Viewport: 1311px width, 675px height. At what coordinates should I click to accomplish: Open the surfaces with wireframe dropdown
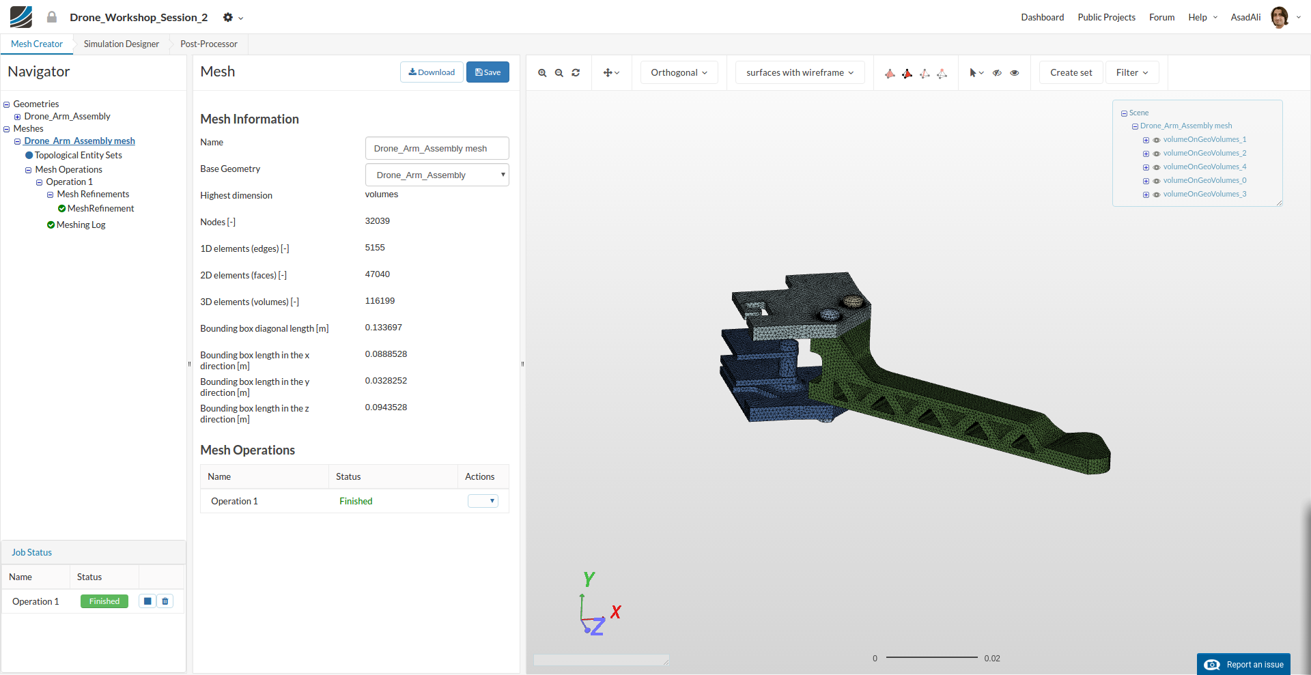pos(800,73)
